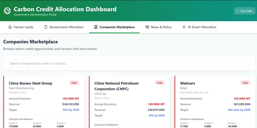This screenshot has height=128, width=257.
Task: Click the Shanghai, China location text
Action: tap(17, 92)
